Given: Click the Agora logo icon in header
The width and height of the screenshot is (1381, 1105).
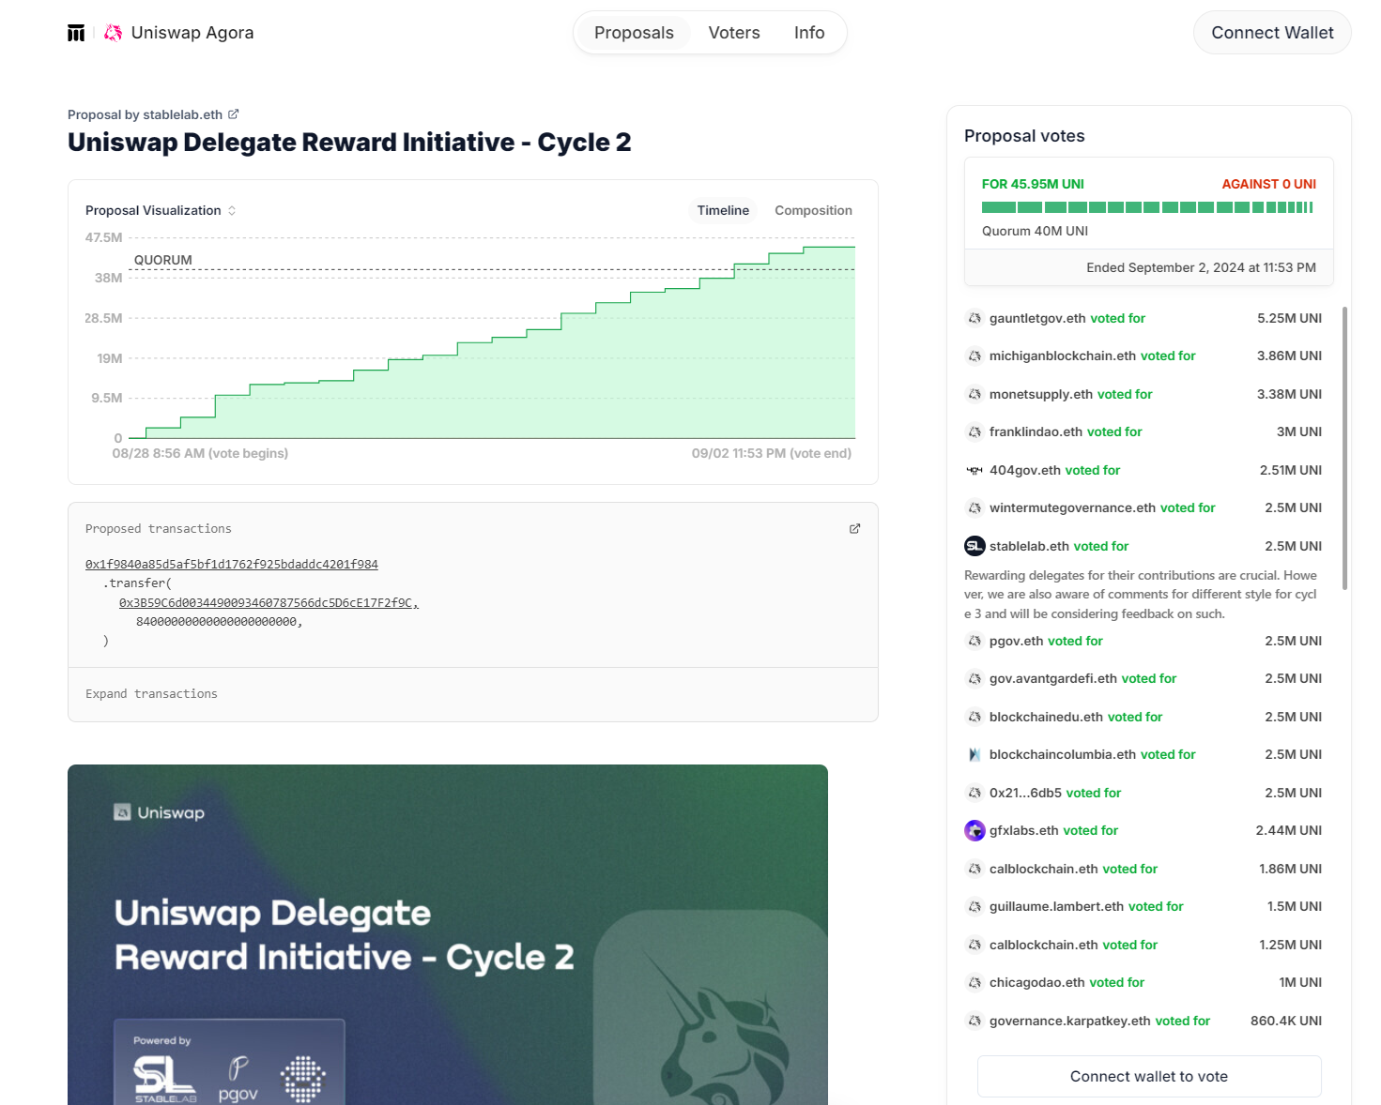Looking at the screenshot, I should click(76, 33).
